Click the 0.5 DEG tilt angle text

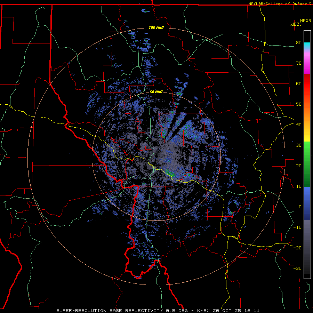[x=177, y=311]
